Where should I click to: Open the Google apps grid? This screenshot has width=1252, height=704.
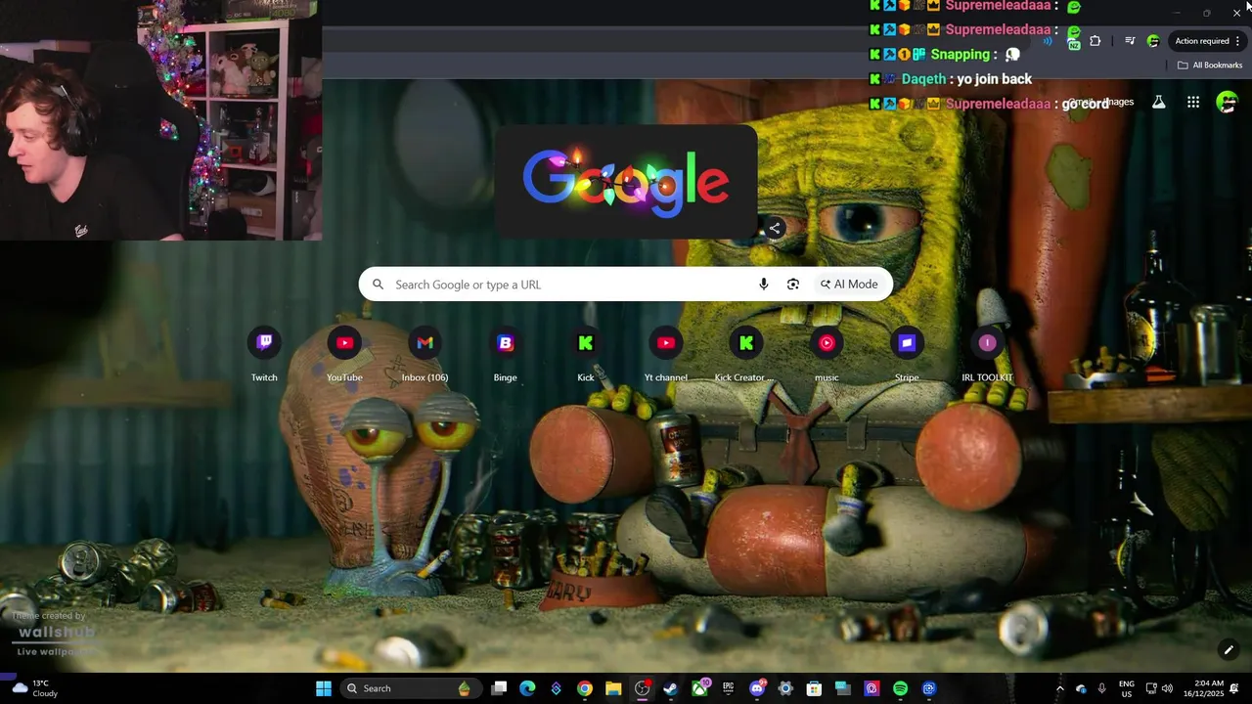1193,102
